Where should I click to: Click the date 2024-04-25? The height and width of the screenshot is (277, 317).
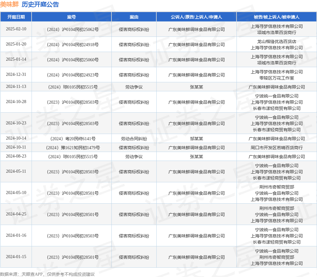pyautogui.click(x=16, y=214)
